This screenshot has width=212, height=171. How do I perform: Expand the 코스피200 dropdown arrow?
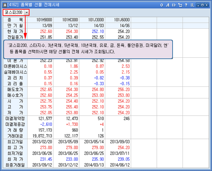[x=26, y=13]
